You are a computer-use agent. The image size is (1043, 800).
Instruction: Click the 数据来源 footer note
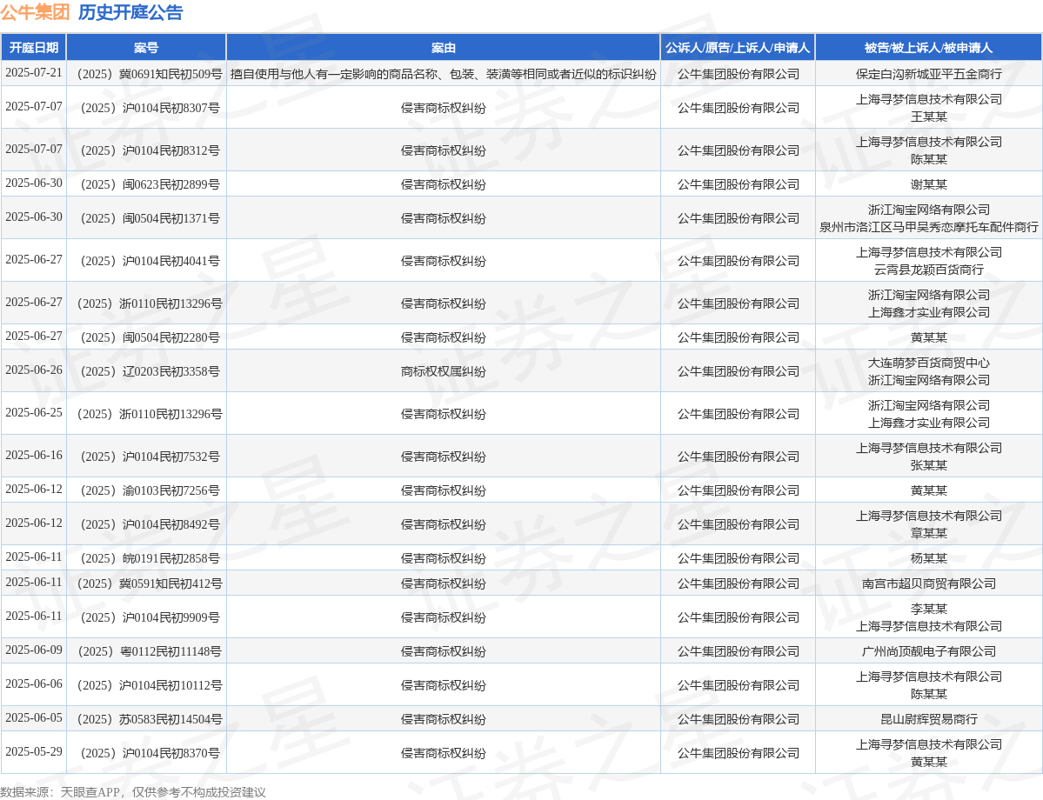(133, 791)
